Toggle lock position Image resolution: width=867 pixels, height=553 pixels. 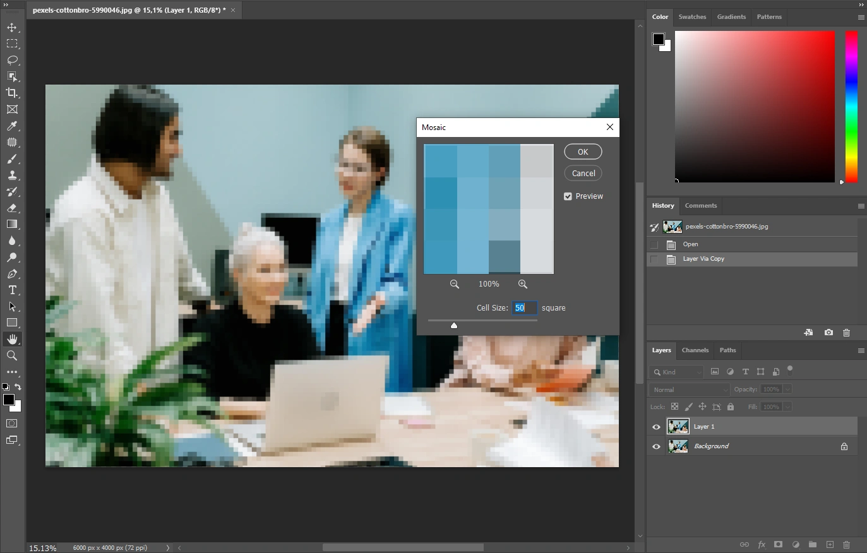(x=702, y=407)
